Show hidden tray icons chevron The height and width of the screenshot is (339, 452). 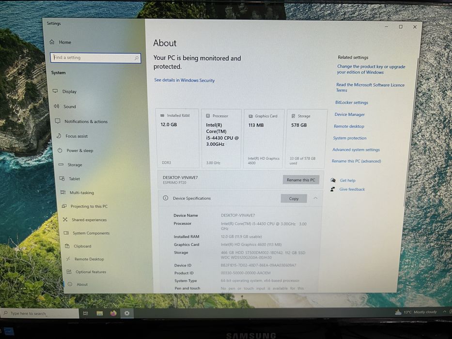tap(445, 311)
